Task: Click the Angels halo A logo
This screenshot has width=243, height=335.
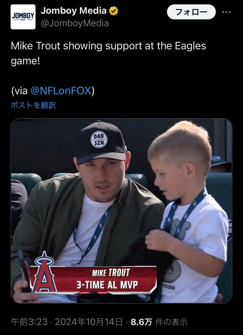Action: [x=44, y=272]
